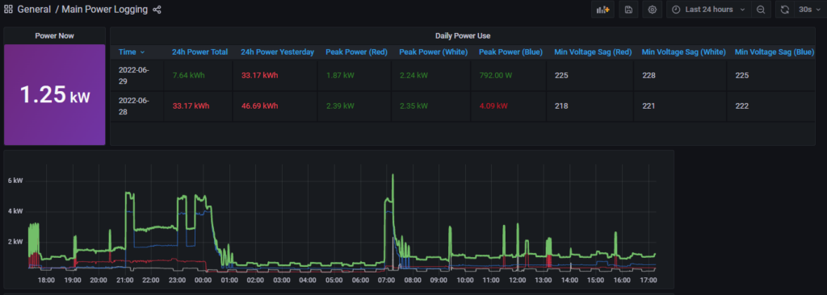Click the 12:00 label on time axis
The image size is (827, 295).
(517, 280)
